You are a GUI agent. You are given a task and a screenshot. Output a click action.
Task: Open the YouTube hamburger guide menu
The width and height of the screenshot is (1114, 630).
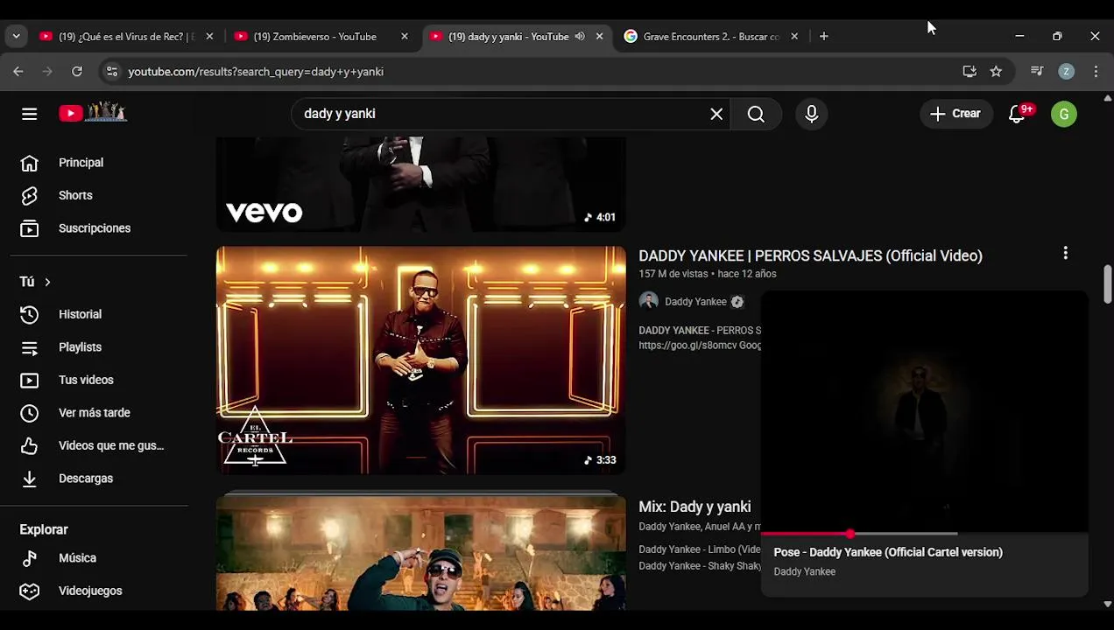click(30, 114)
